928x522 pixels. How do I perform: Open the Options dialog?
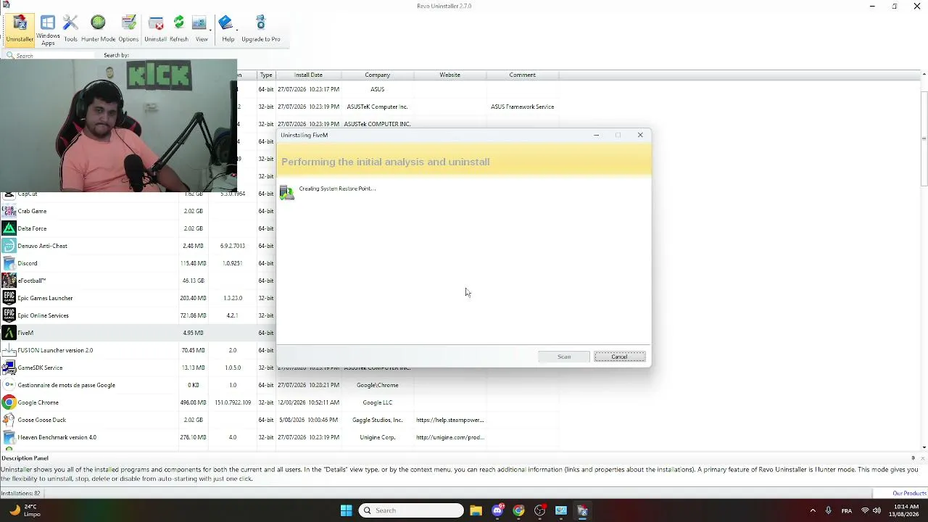point(128,29)
